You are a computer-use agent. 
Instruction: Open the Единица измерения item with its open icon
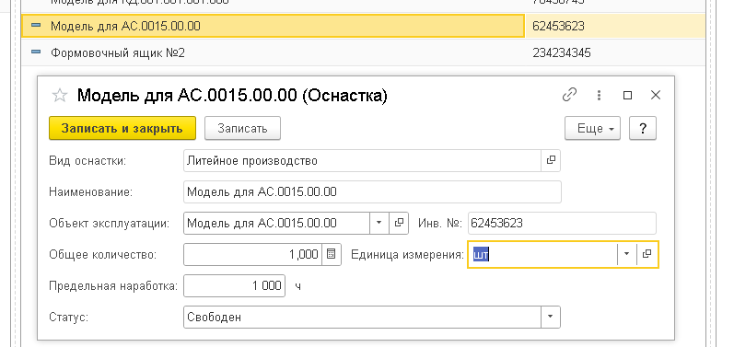pos(647,254)
